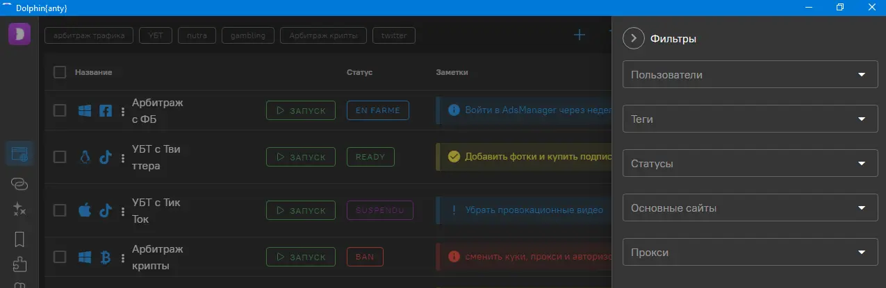Image resolution: width=886 pixels, height=288 pixels.
Task: Open the three-dot menu for Арбитраж крипты
Action: 123,257
